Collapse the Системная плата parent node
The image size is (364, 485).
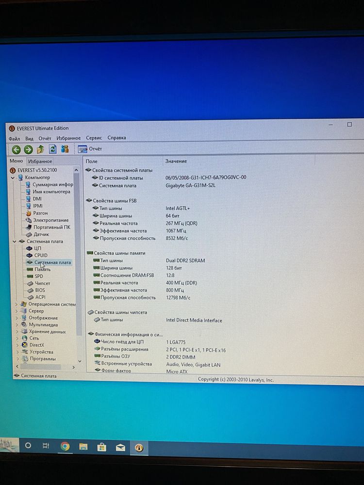tap(14, 241)
